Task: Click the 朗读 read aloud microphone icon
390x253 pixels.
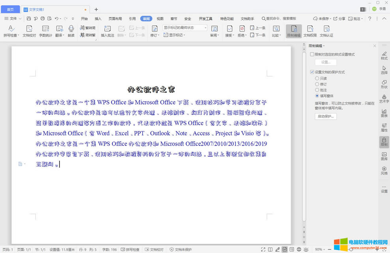Action: (71, 29)
